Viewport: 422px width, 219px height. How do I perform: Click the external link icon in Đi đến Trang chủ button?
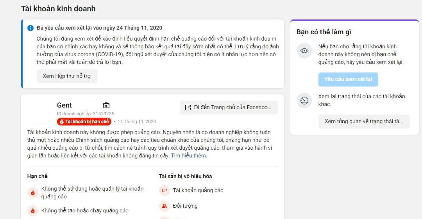188,108
